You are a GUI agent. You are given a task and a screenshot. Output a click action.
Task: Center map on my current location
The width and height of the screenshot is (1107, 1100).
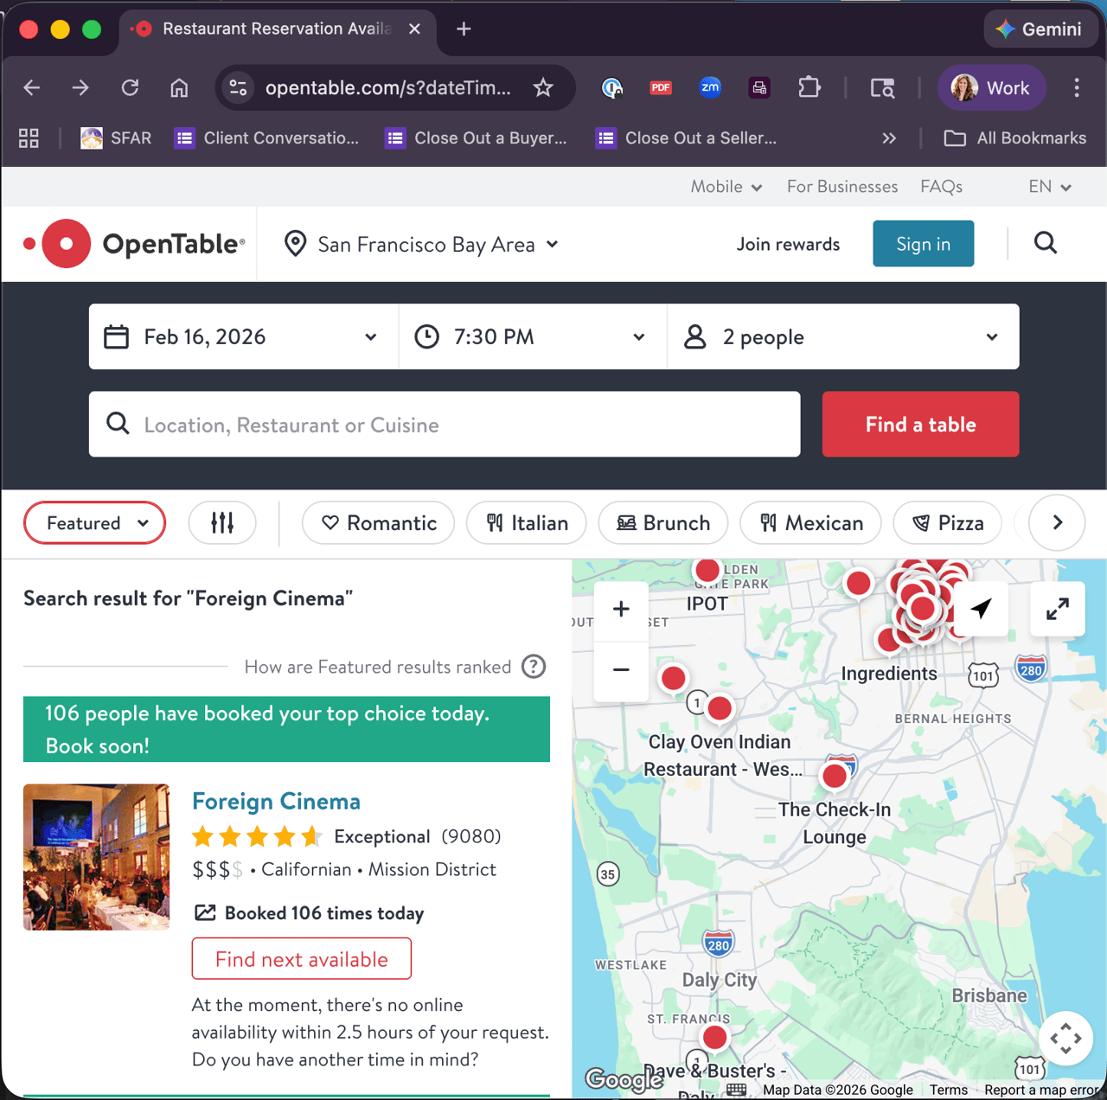(981, 610)
